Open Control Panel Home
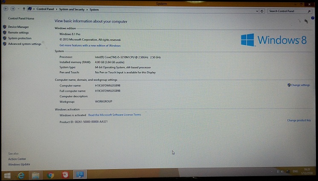 [x=21, y=18]
